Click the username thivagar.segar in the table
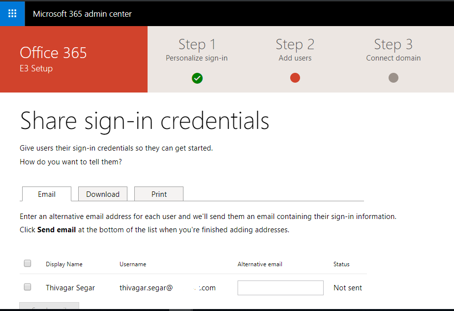 (146, 287)
